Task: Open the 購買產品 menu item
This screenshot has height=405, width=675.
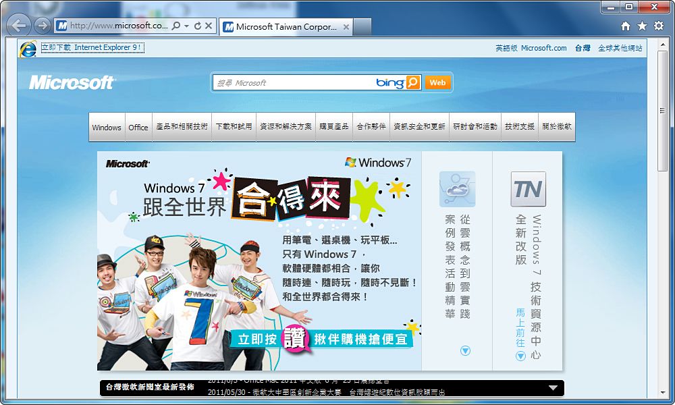Action: coord(333,126)
